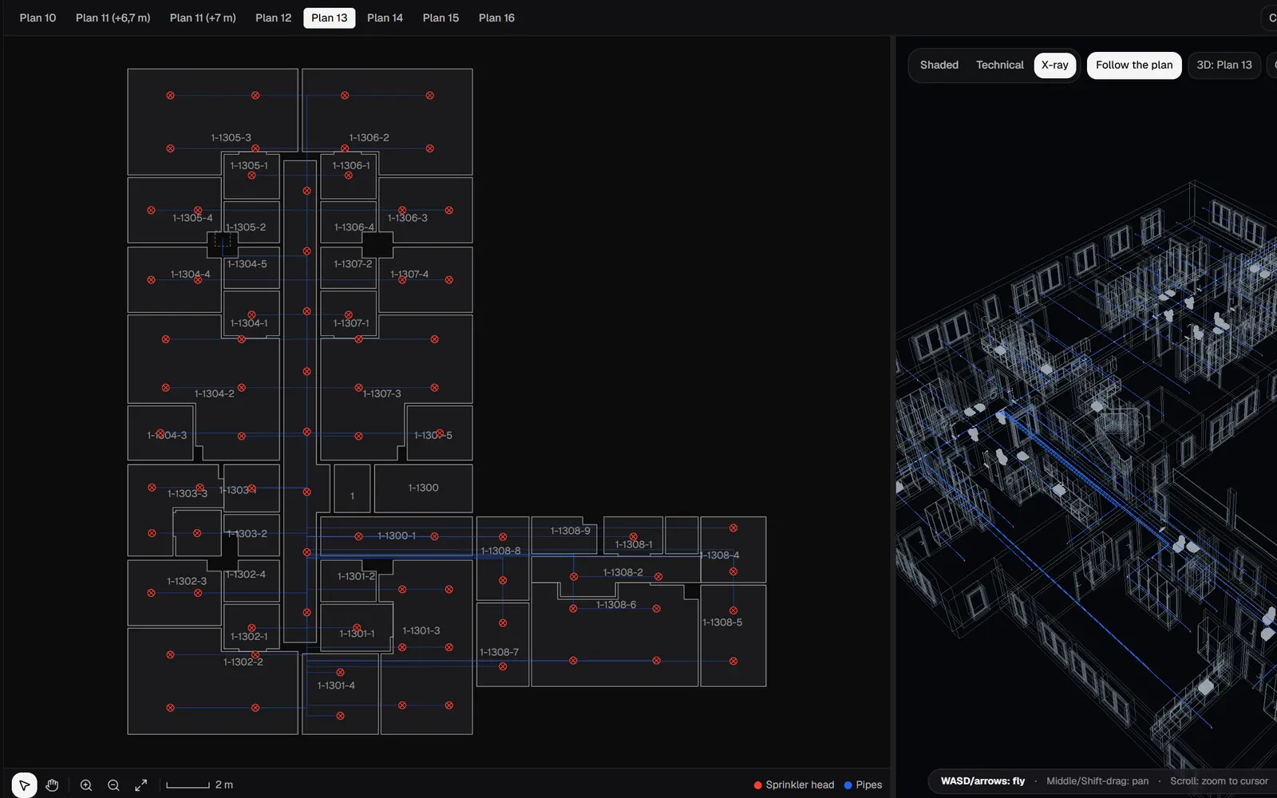Select room label 1-1305-2
This screenshot has height=798, width=1277.
pyautogui.click(x=246, y=227)
